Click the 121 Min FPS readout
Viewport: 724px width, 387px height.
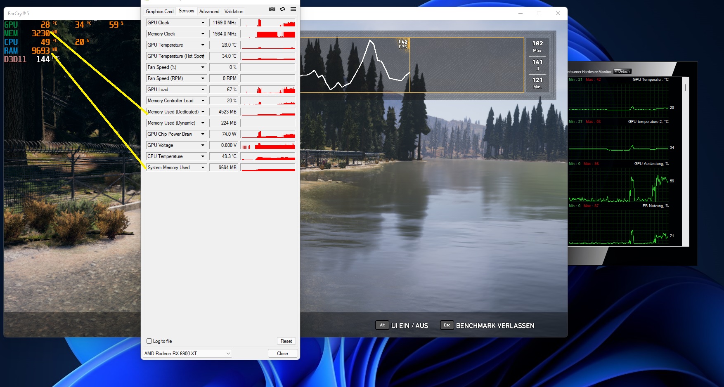[x=537, y=83]
